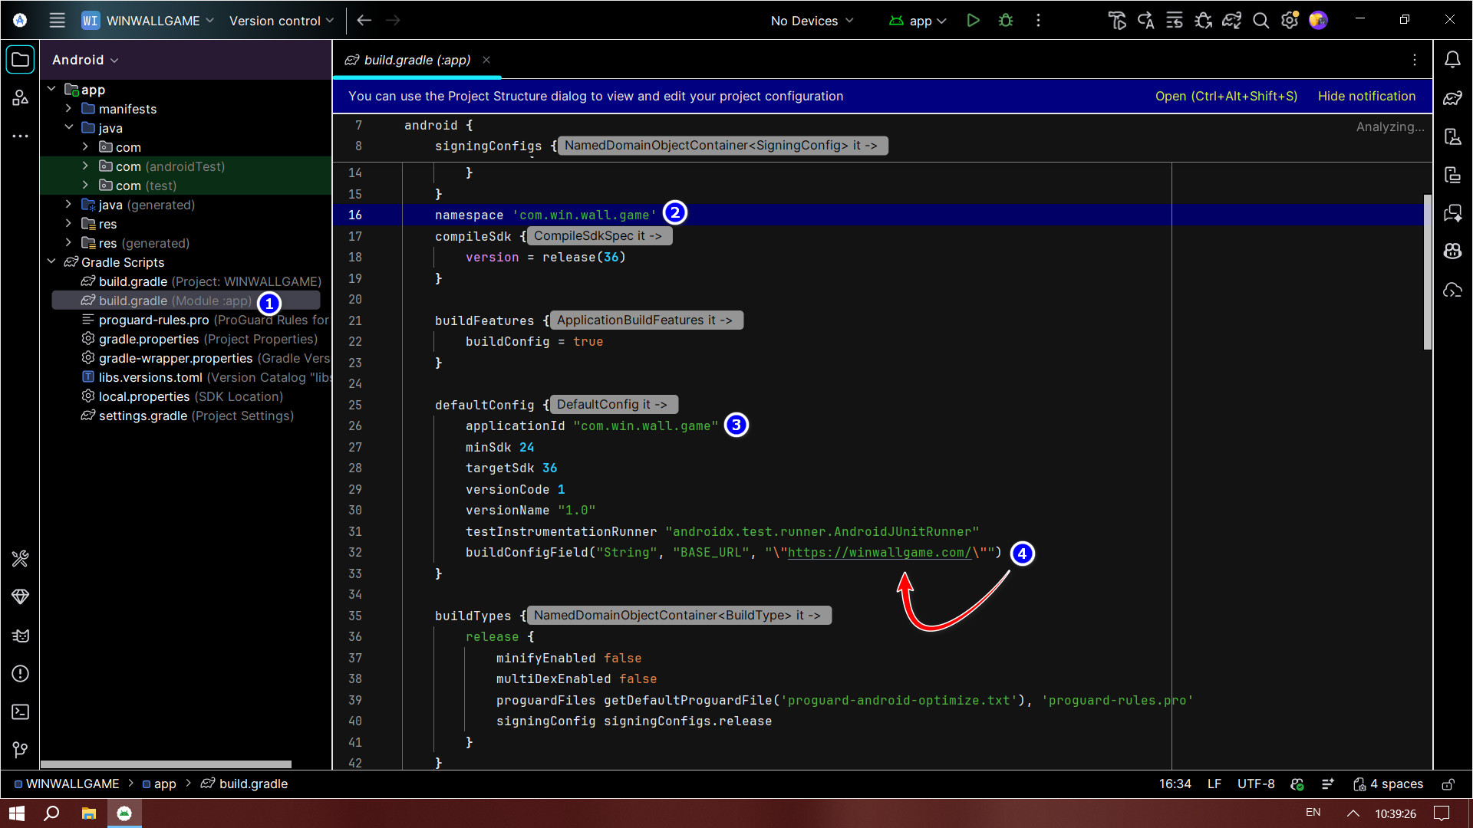
Task: Open the Terminal tool window
Action: coord(20,711)
